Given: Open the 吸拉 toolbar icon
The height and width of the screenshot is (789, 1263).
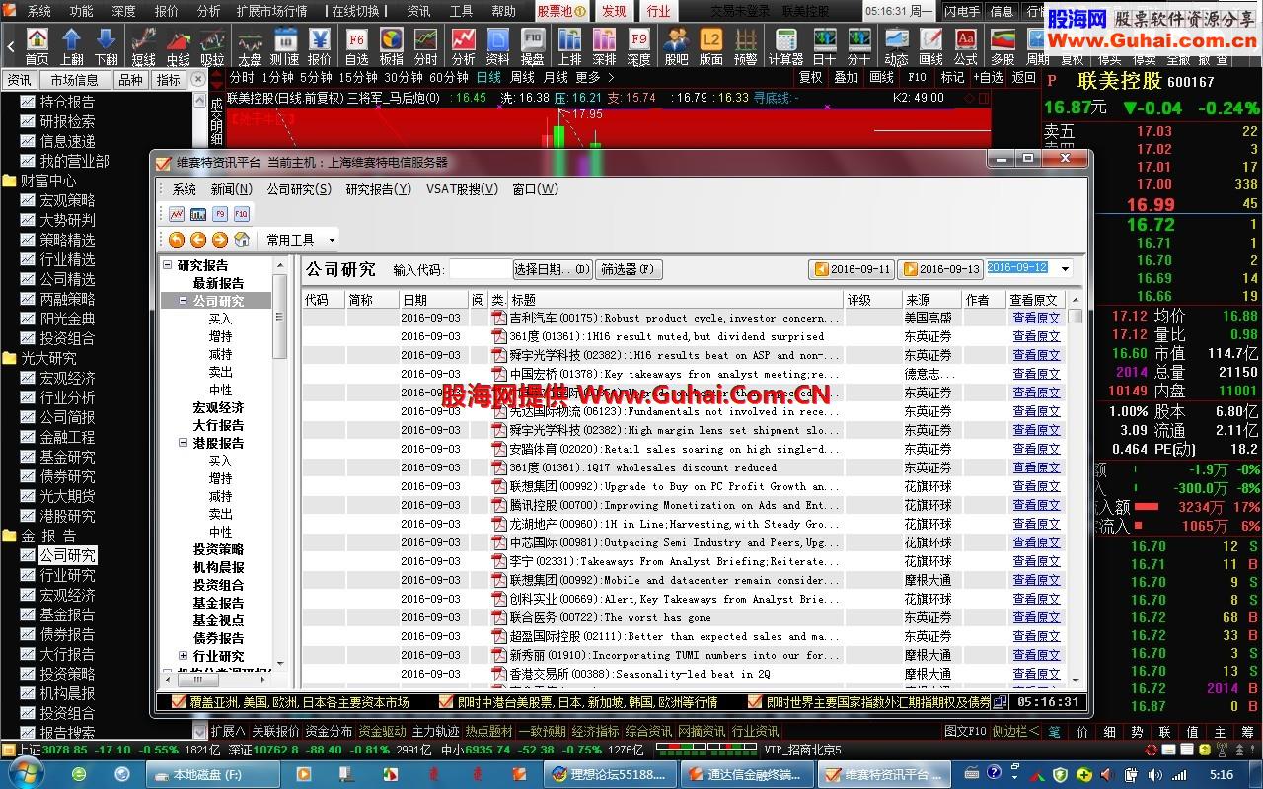Looking at the screenshot, I should tap(212, 45).
